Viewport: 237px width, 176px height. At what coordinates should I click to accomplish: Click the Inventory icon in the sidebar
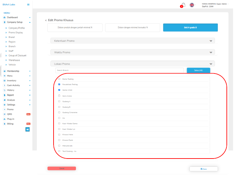(4, 80)
